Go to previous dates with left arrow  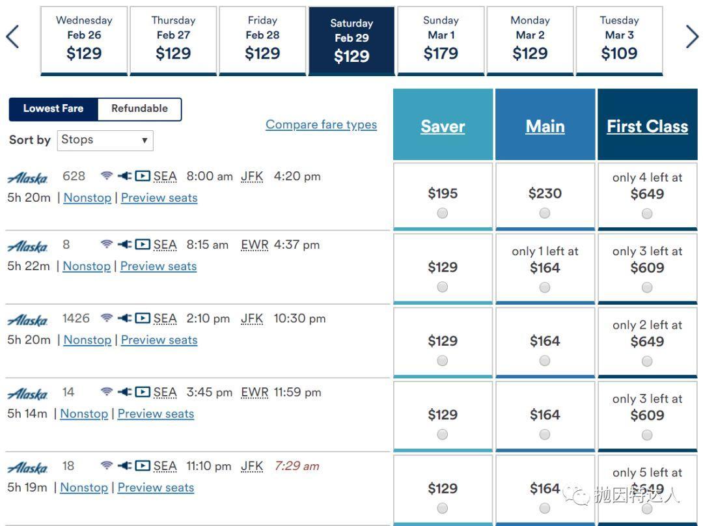(12, 38)
